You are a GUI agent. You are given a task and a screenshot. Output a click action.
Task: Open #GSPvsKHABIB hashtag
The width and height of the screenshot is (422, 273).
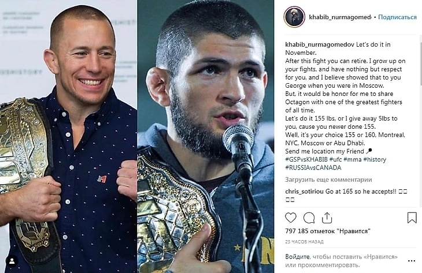click(306, 159)
